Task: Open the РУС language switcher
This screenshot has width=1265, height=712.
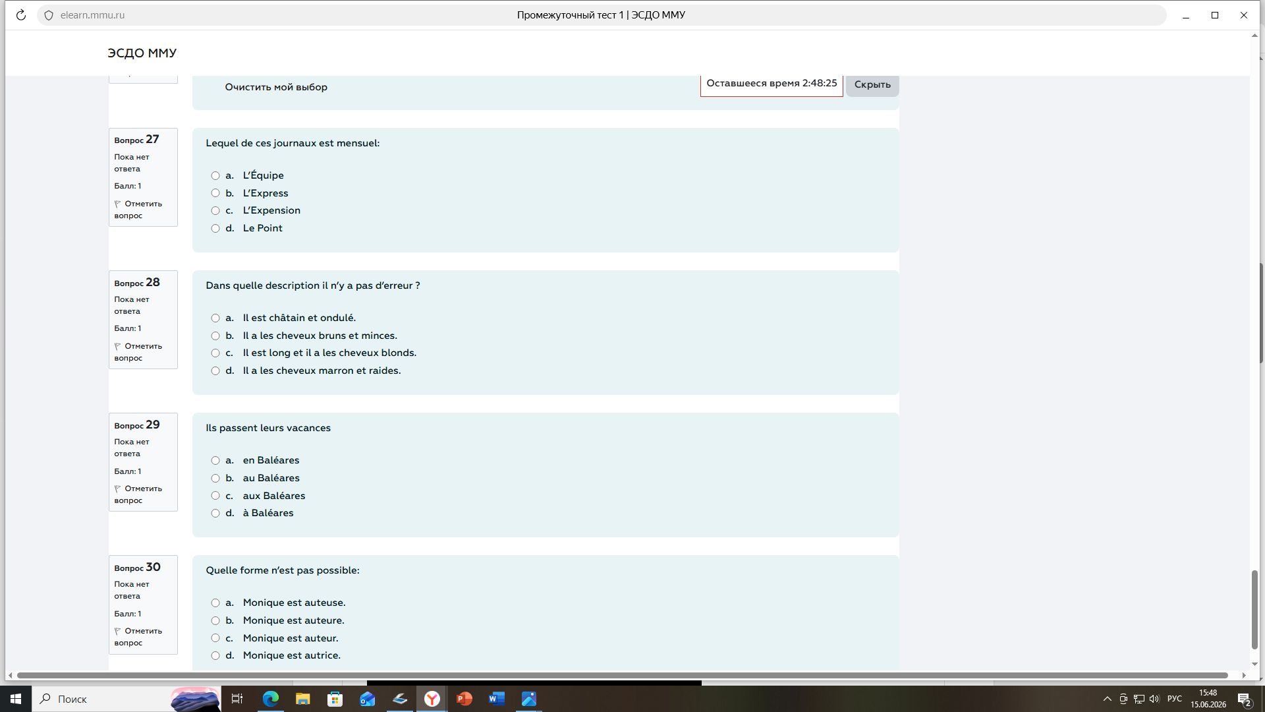Action: 1175,699
